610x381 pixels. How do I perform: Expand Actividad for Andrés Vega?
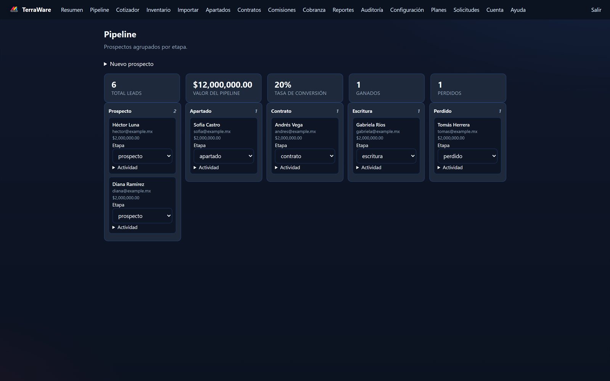pyautogui.click(x=287, y=168)
